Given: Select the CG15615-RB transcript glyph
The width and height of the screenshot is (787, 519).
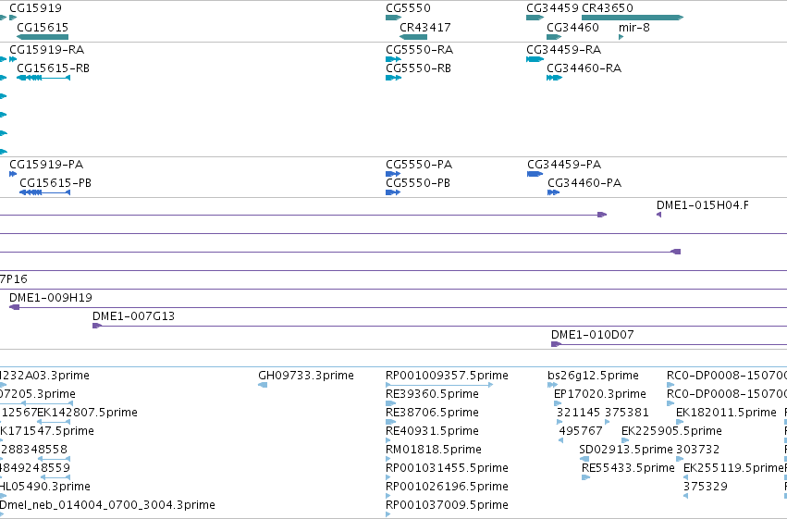Looking at the screenshot, I should tap(43, 78).
